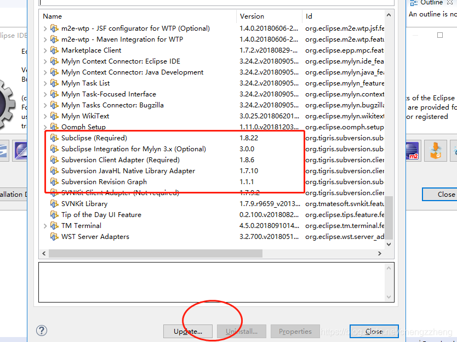The height and width of the screenshot is (342, 457).
Task: Click the Mylyn WikiText feature icon
Action: (54, 116)
